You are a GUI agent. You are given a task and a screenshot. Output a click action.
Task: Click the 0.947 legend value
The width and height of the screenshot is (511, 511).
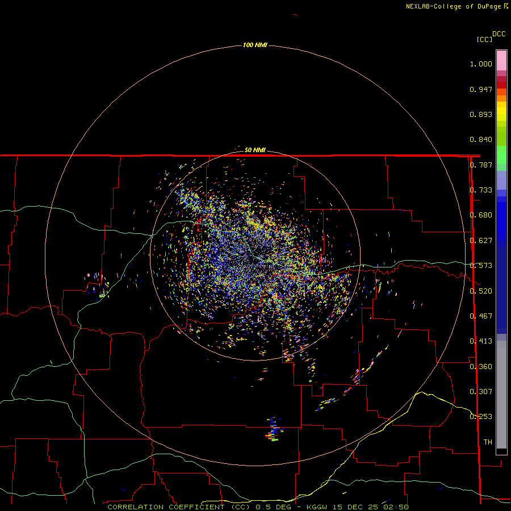(481, 89)
